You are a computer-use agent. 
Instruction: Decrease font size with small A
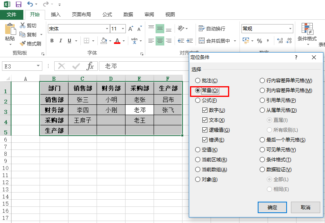point(139,28)
